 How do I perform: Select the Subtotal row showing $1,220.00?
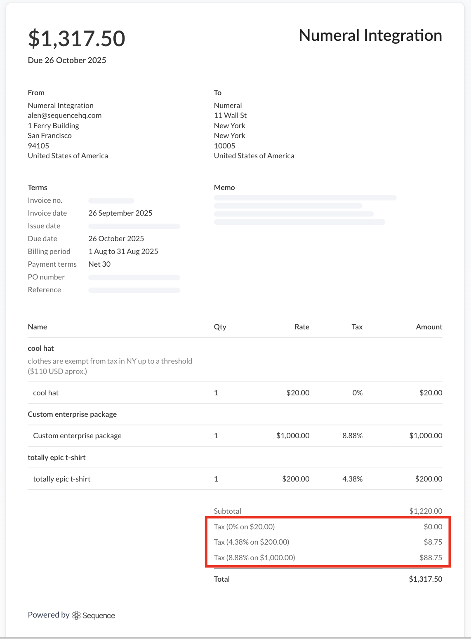click(328, 511)
